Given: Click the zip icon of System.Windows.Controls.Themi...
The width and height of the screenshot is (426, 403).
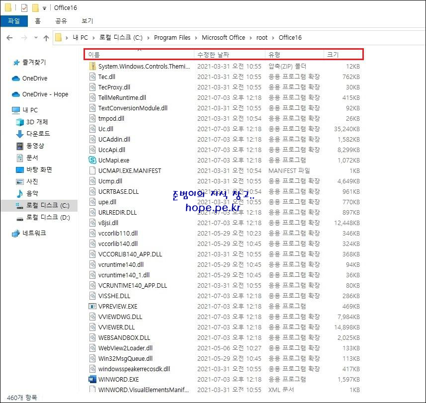Looking at the screenshot, I should (92, 66).
